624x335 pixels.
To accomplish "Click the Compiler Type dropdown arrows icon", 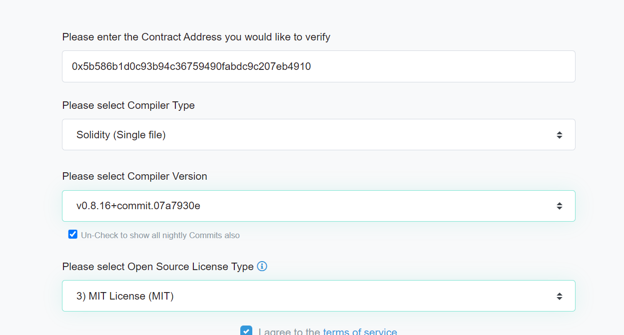I will click(560, 135).
